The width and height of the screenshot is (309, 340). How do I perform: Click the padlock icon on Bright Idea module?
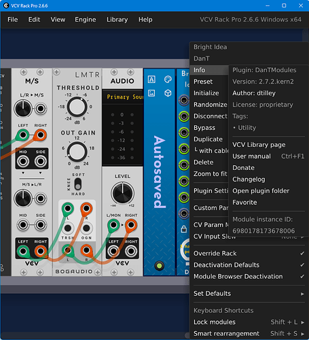(x=184, y=228)
